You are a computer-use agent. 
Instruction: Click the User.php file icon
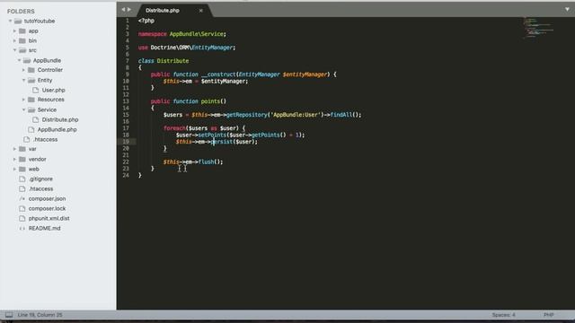[36, 90]
